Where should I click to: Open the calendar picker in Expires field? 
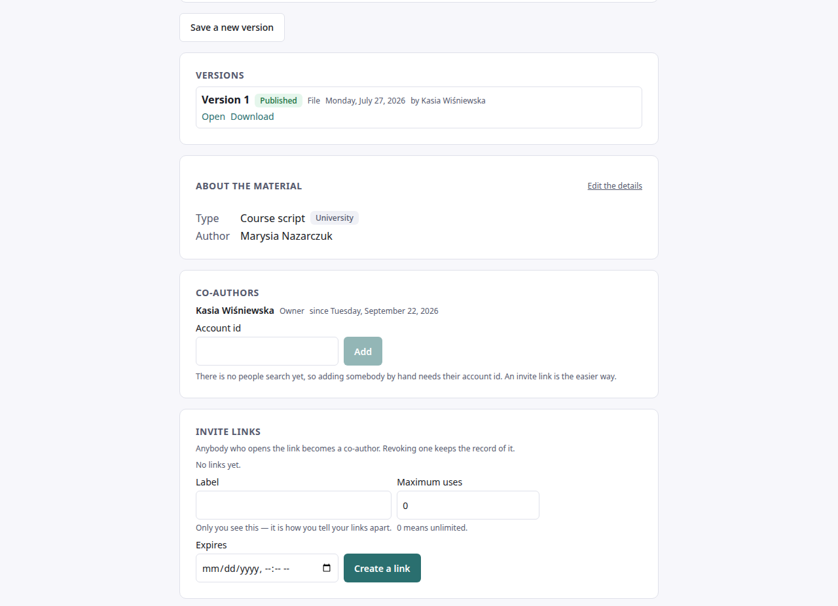[x=327, y=568]
